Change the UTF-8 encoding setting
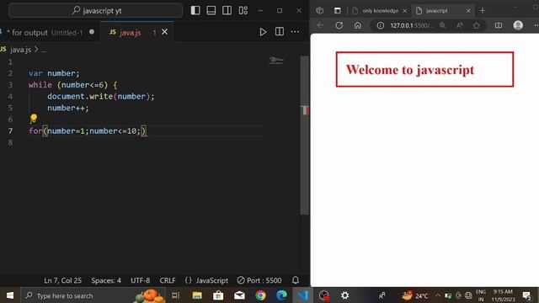This screenshot has height=303, width=539. click(140, 280)
